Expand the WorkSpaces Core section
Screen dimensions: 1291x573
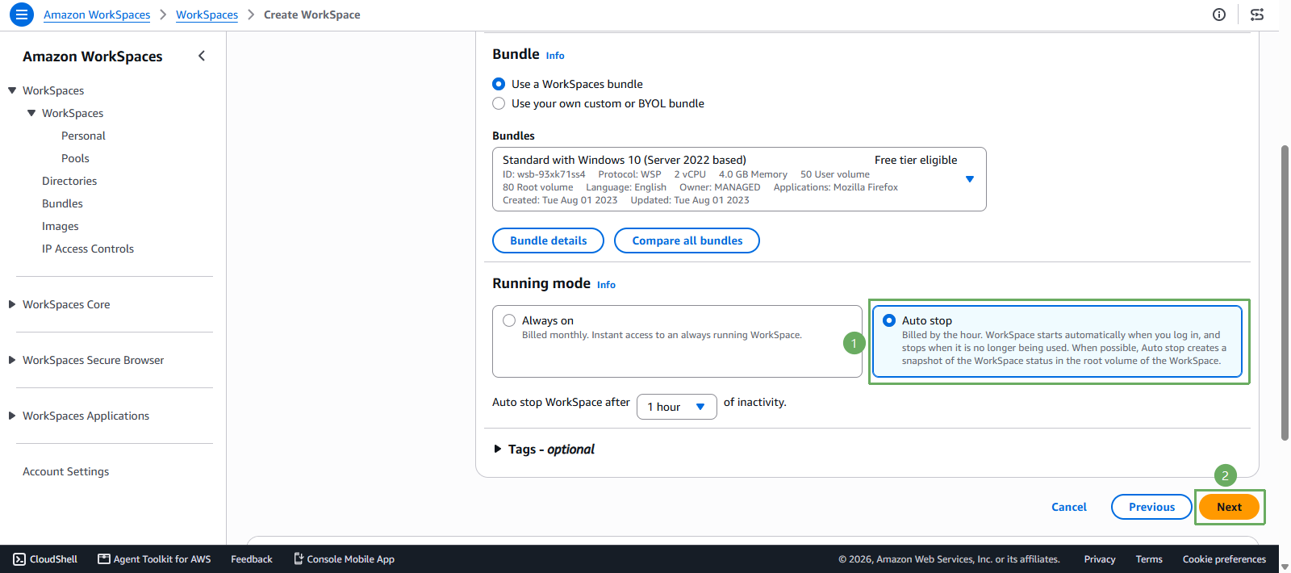(x=12, y=304)
